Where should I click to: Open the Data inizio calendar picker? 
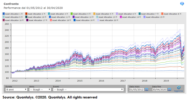click(146, 90)
